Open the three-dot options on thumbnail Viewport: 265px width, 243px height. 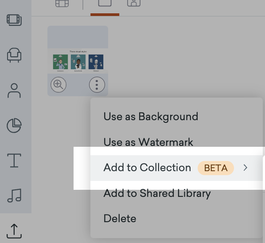point(97,85)
